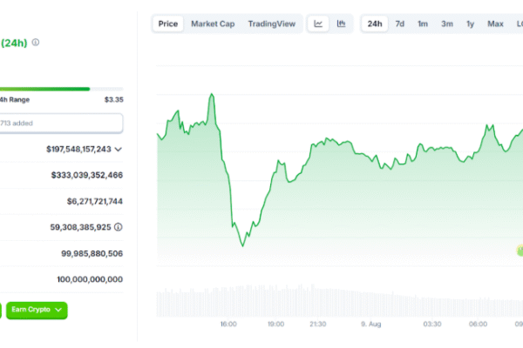Click info icon next to 59,308,385,925
The height and width of the screenshot is (348, 523).
tap(119, 227)
